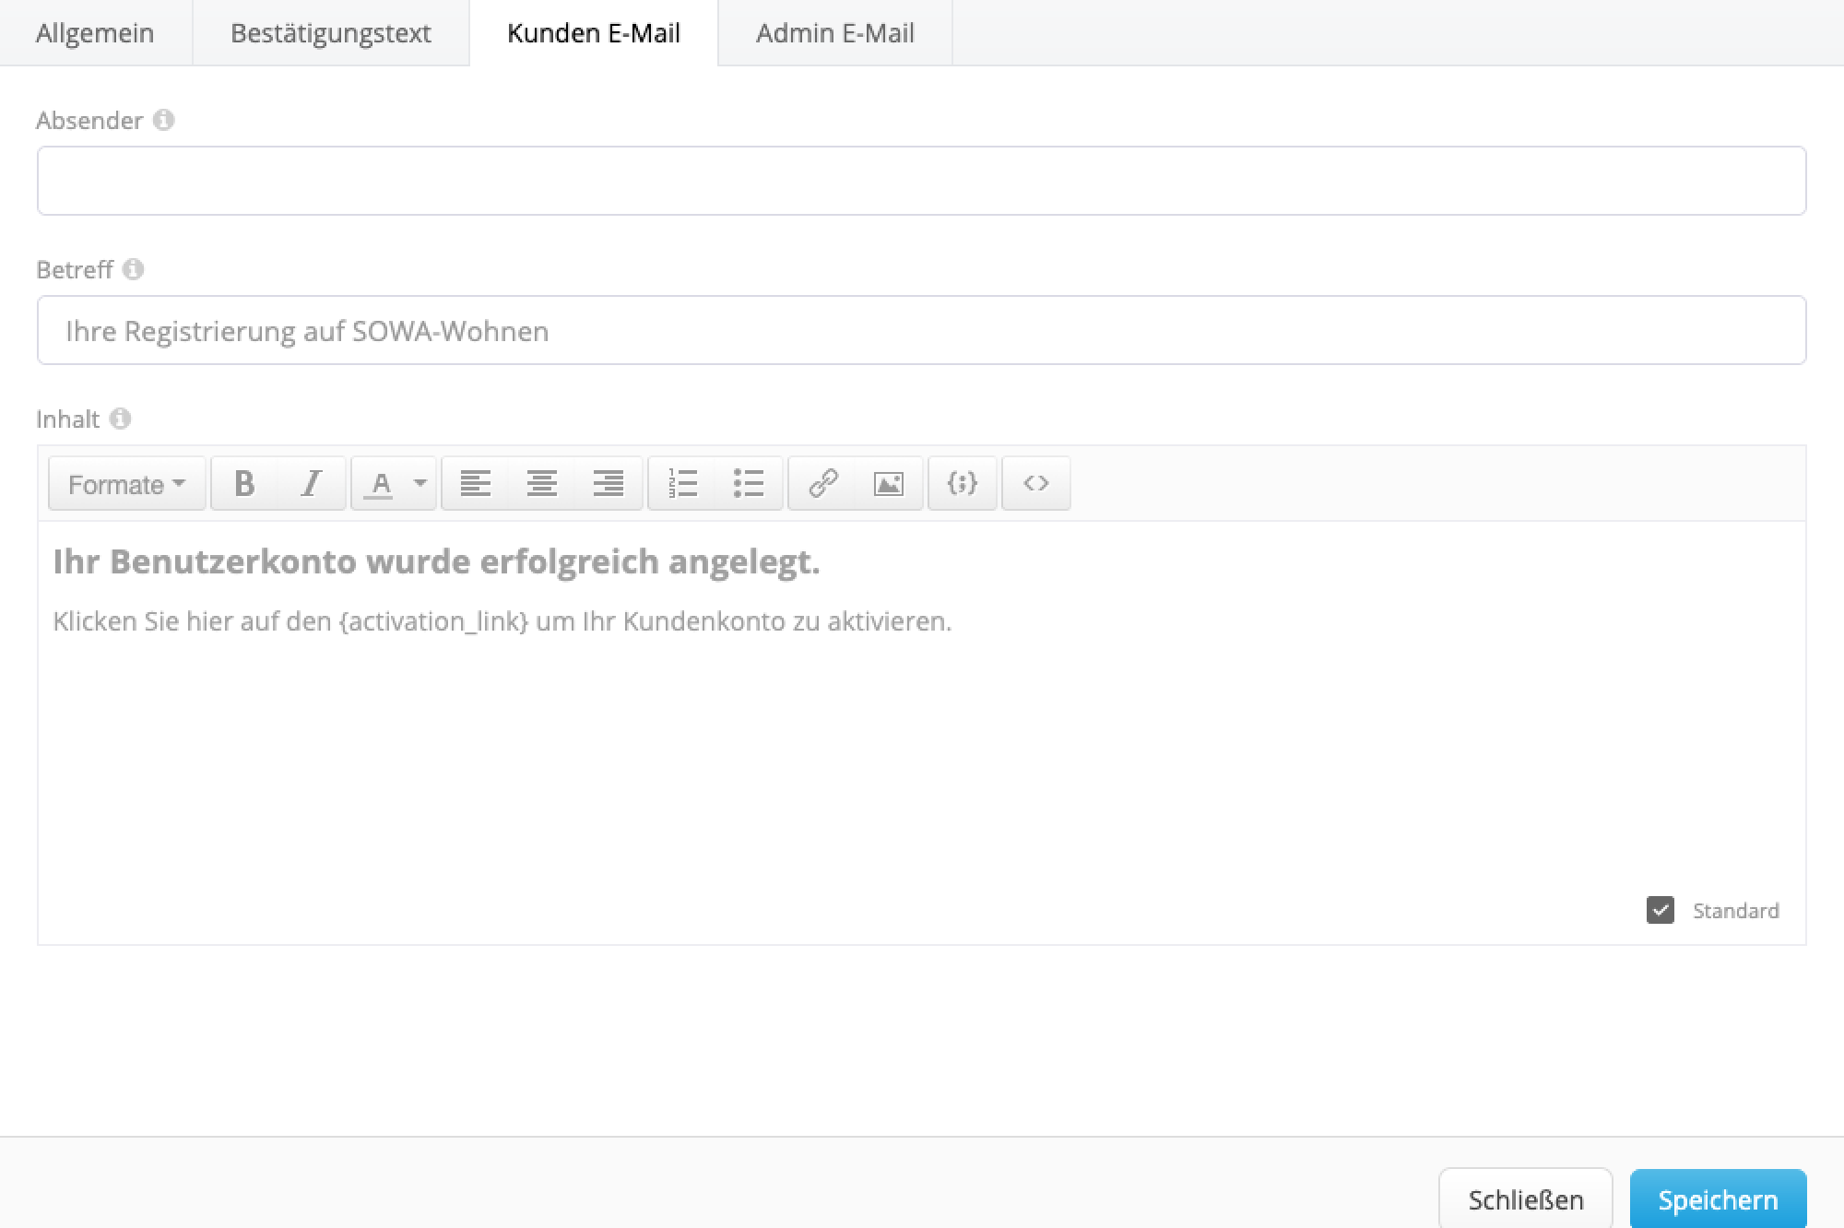Image resolution: width=1844 pixels, height=1228 pixels.
Task: Align text to the right
Action: click(x=608, y=483)
